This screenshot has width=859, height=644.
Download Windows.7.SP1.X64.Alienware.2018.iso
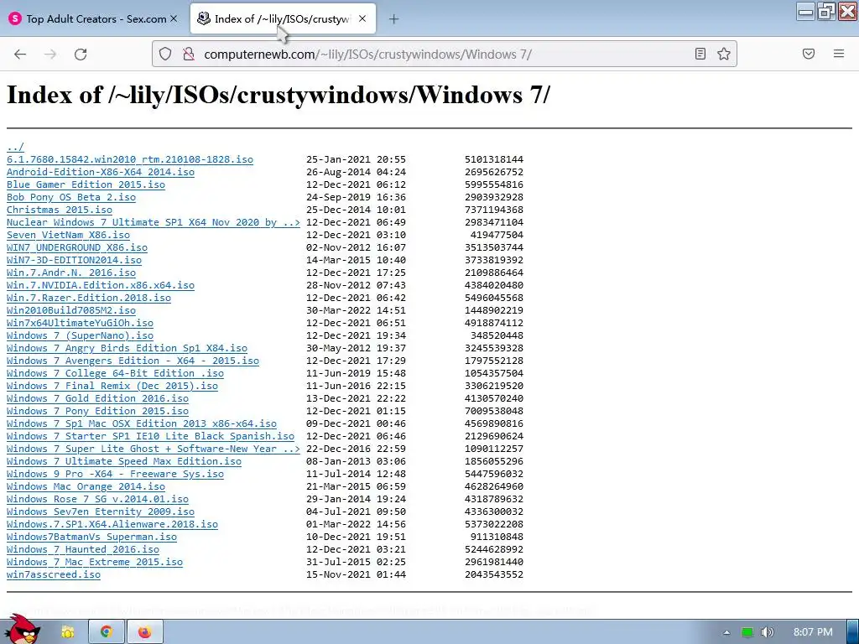112,525
